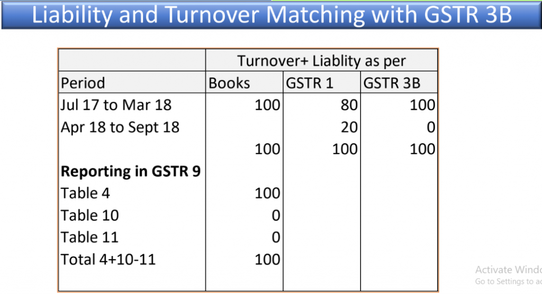Select the 'Turnover+ Liablity as per' header cell

pos(321,61)
